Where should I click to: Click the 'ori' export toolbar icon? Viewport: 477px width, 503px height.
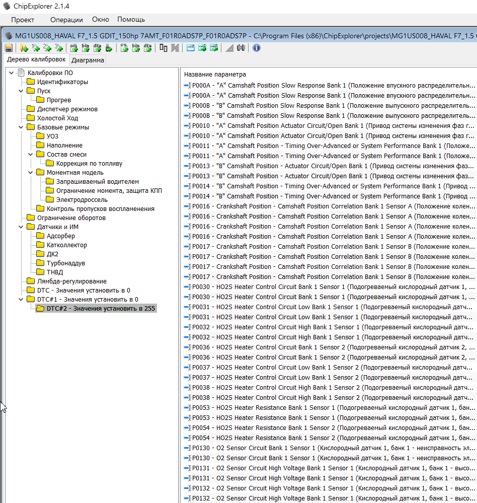(73, 48)
